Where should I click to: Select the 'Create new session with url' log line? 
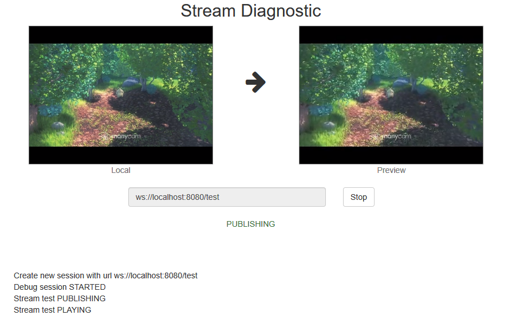pos(105,275)
